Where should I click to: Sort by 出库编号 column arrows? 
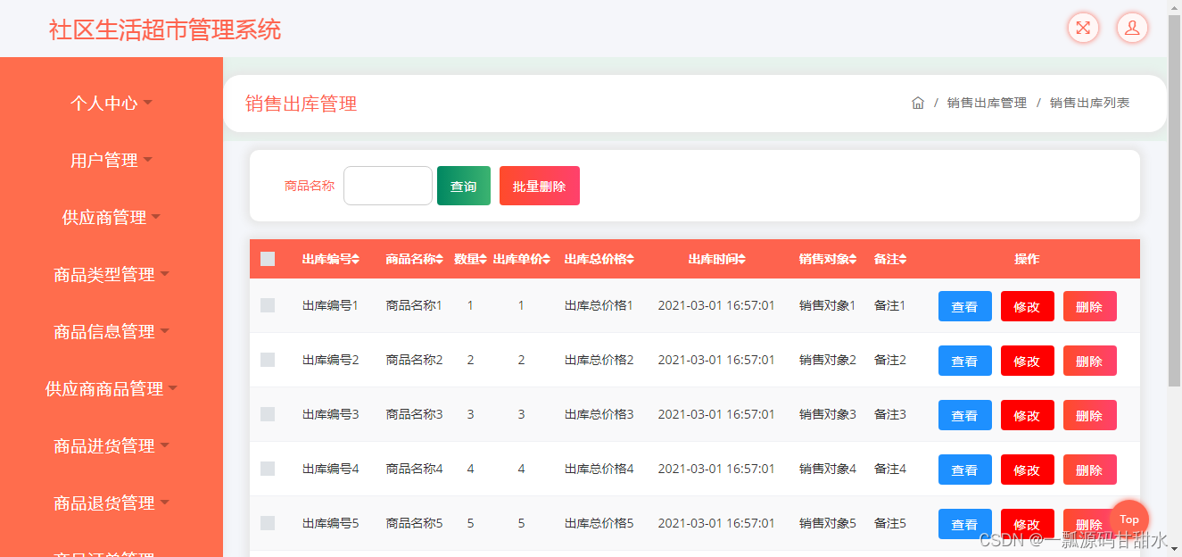(x=356, y=259)
